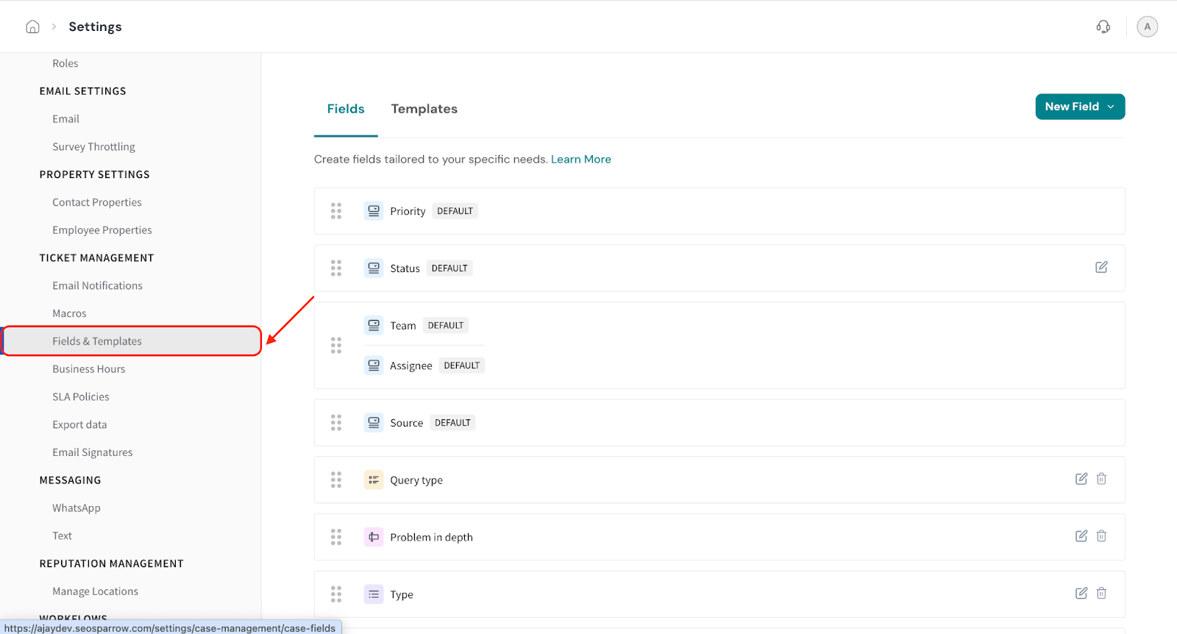1177x634 pixels.
Task: Click the home icon in breadcrumb
Action: click(32, 27)
